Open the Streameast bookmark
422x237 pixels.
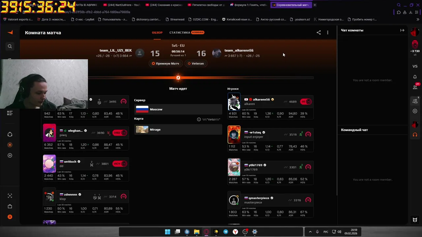pyautogui.click(x=175, y=19)
